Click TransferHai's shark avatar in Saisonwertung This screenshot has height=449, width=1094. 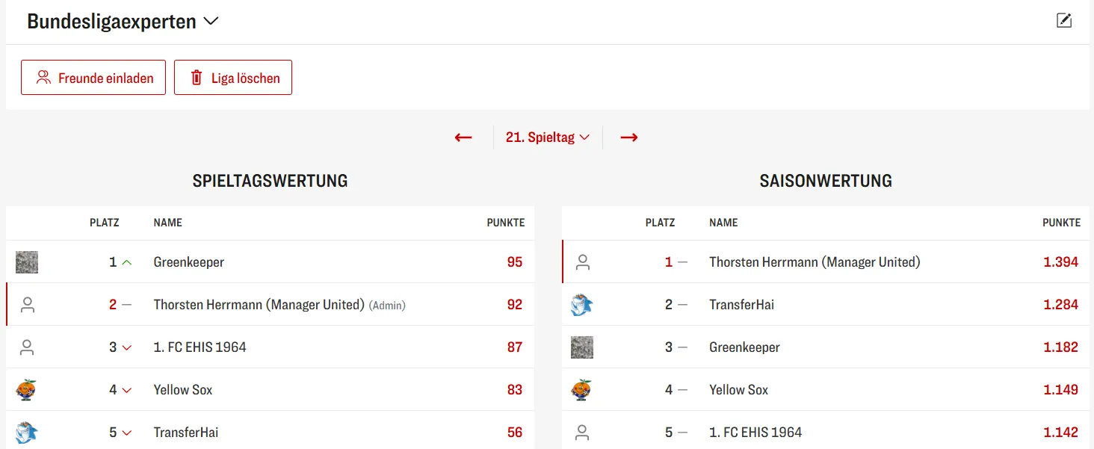582,305
